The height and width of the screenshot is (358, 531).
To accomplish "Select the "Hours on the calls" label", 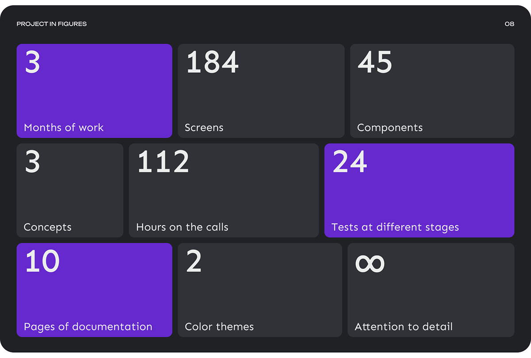I will click(x=182, y=227).
